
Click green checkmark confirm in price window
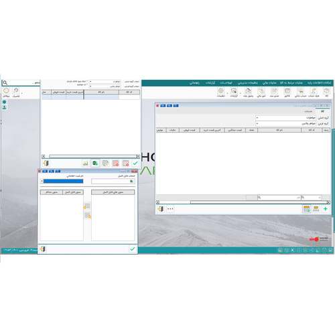(135, 163)
